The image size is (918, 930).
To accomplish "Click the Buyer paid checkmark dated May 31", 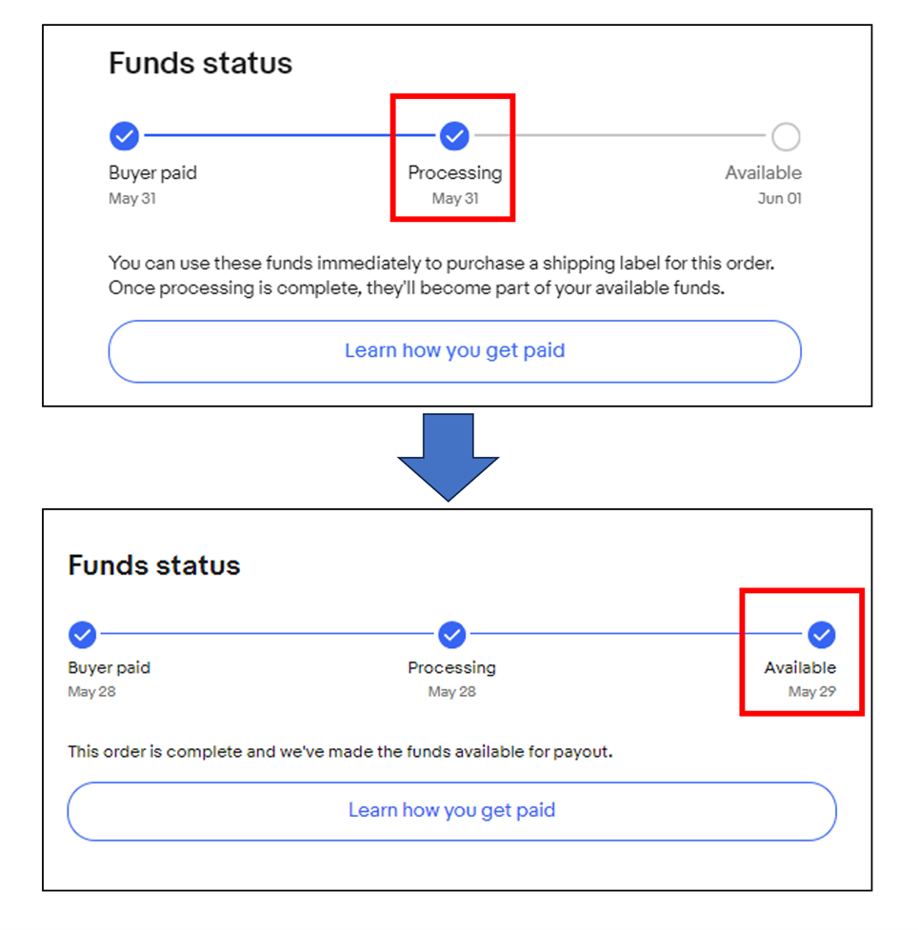I will tap(124, 136).
